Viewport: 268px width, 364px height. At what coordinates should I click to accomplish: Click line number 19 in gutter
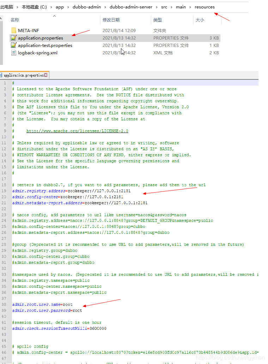[4, 191]
